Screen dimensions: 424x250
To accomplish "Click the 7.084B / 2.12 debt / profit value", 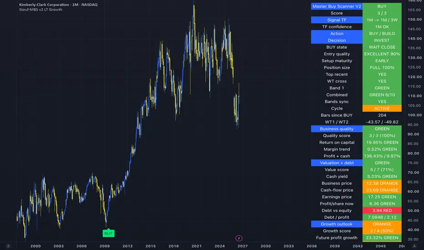I will pos(382,217).
